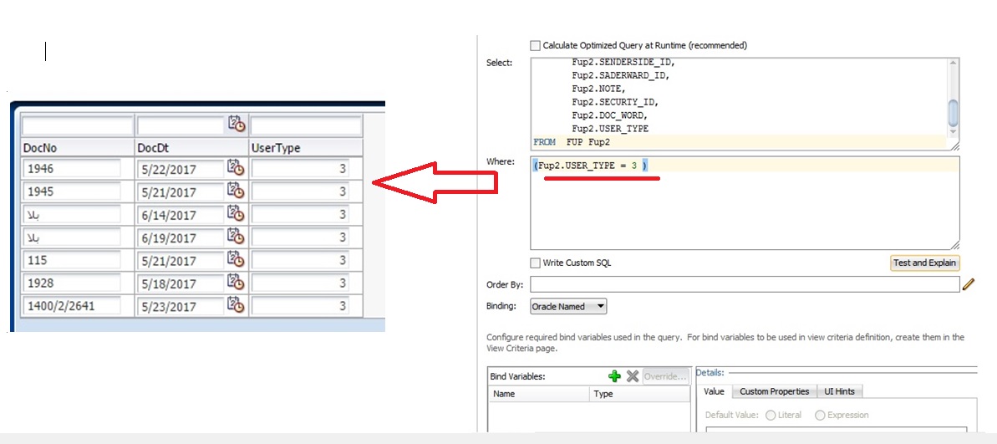This screenshot has width=997, height=444.
Task: Click into the Order By input field
Action: 744,284
